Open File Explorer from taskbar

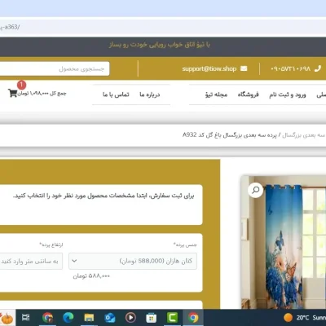point(89,317)
